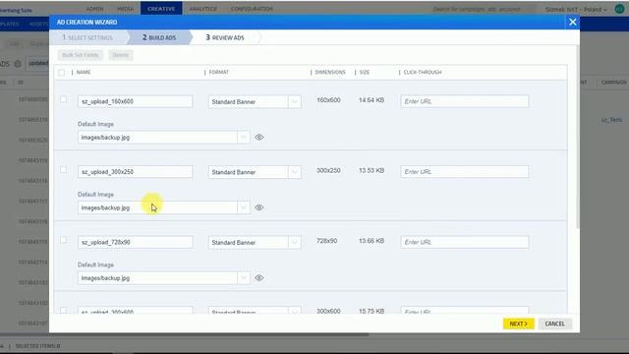This screenshot has height=354, width=629.
Task: Click the Click-Through column header
Action: (x=423, y=72)
